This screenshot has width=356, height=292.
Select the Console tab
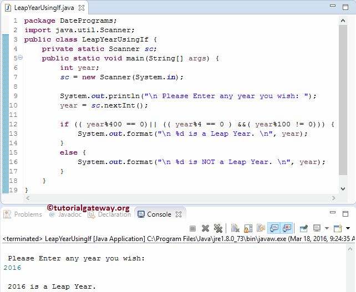coord(159,214)
